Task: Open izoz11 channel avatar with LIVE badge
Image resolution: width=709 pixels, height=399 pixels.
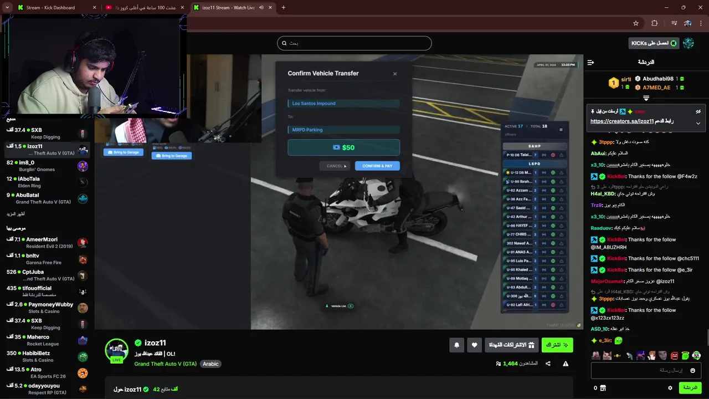Action: point(117,351)
